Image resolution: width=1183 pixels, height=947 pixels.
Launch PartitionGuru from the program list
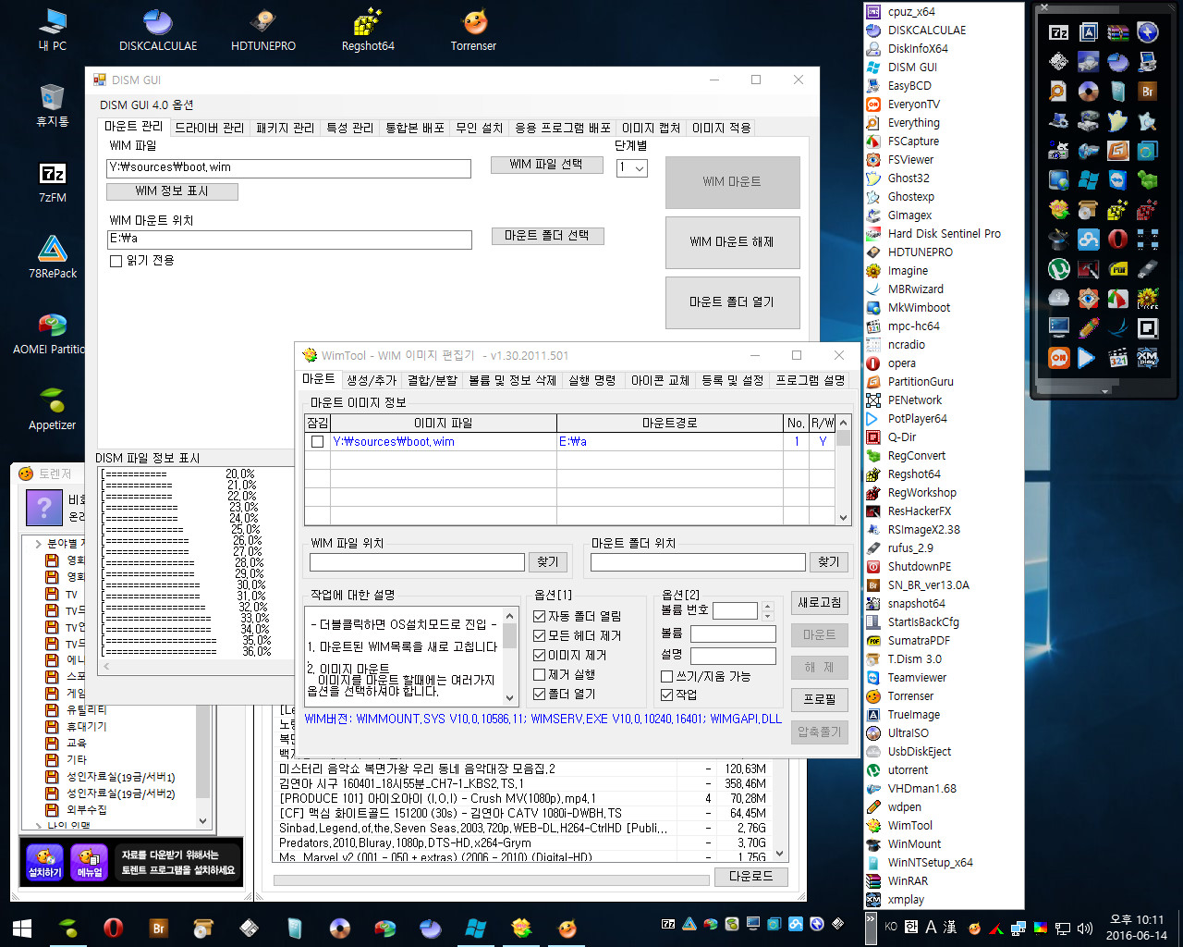click(921, 382)
